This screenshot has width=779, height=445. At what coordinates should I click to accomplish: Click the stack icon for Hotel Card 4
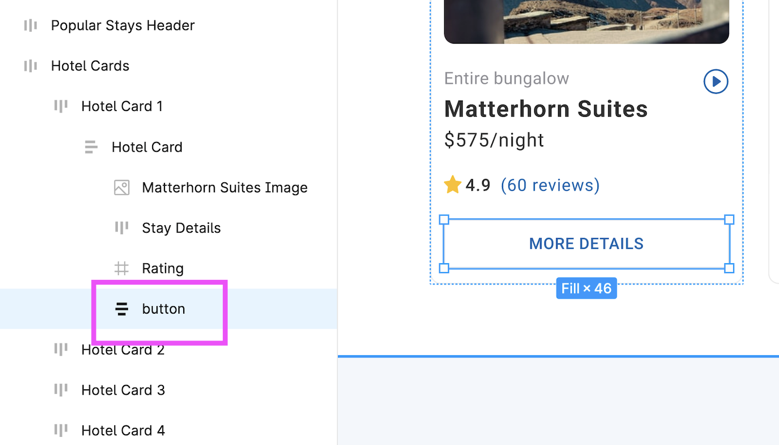pyautogui.click(x=61, y=429)
